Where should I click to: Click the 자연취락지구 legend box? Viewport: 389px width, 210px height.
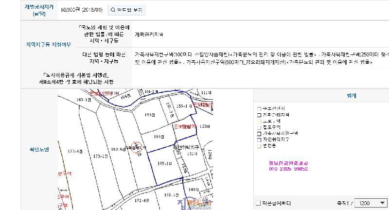coord(259,139)
